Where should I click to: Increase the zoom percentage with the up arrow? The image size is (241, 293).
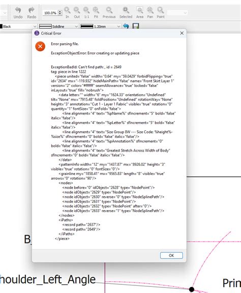point(60,12)
